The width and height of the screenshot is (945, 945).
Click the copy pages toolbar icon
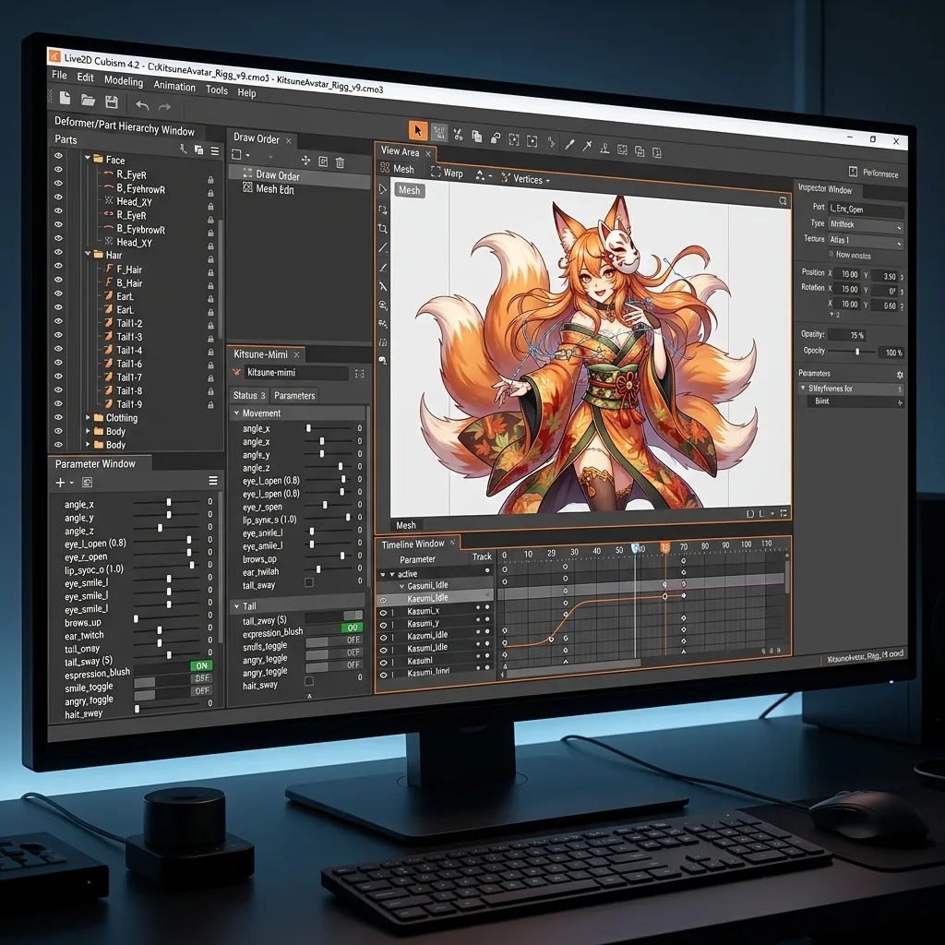coord(477,137)
